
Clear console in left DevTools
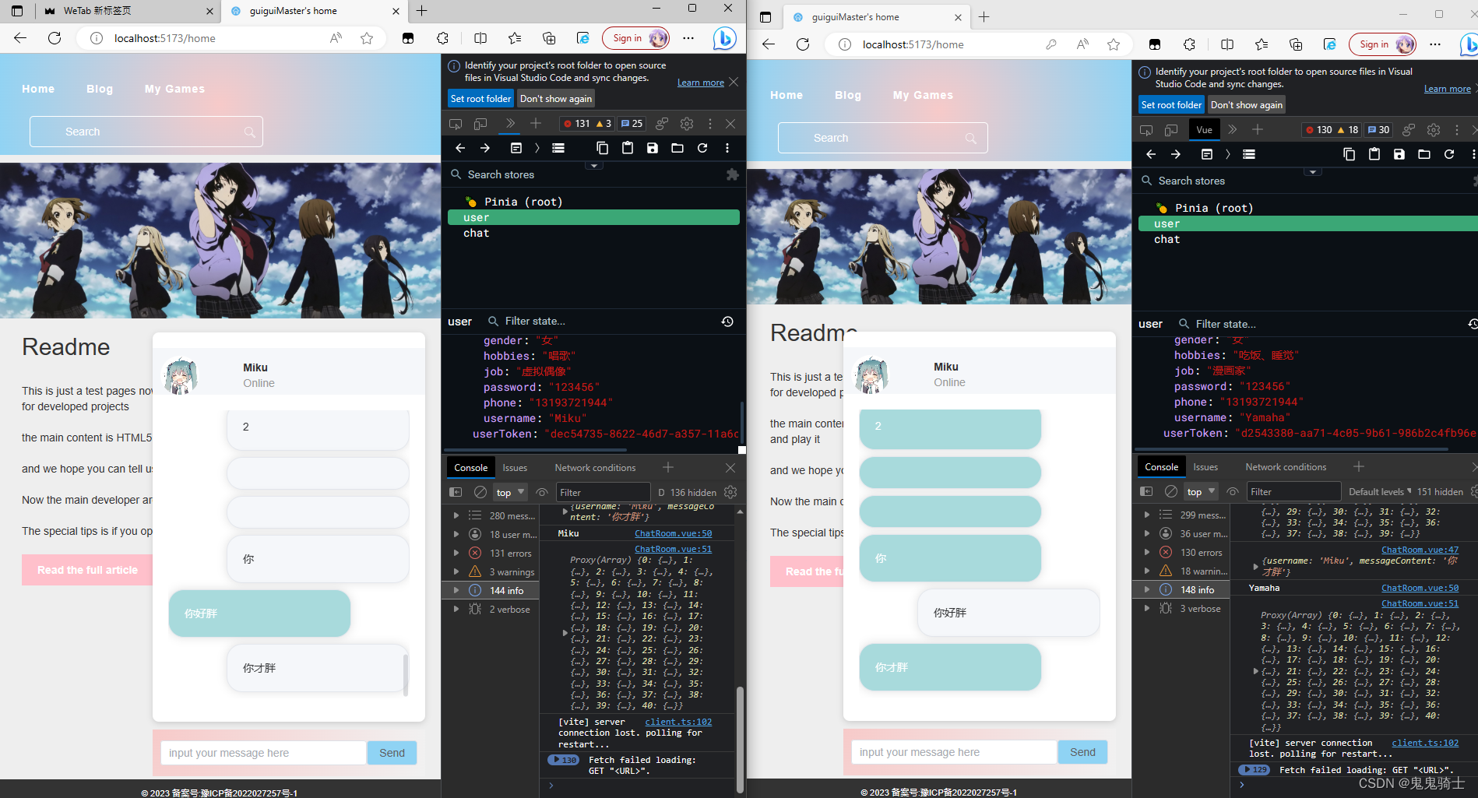480,492
